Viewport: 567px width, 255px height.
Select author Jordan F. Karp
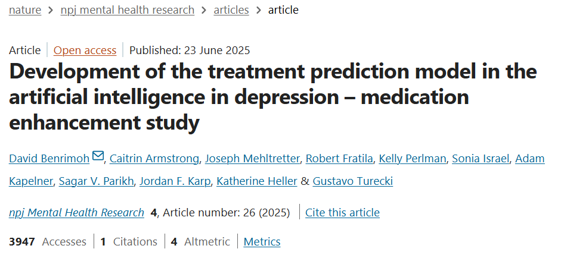click(175, 181)
